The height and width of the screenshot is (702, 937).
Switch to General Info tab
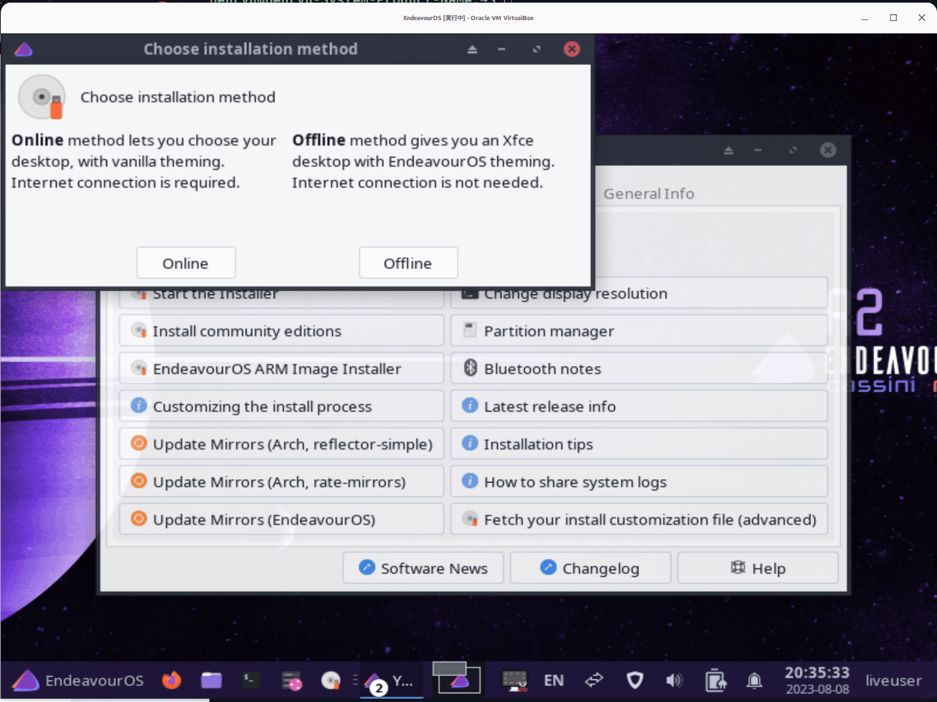point(649,193)
